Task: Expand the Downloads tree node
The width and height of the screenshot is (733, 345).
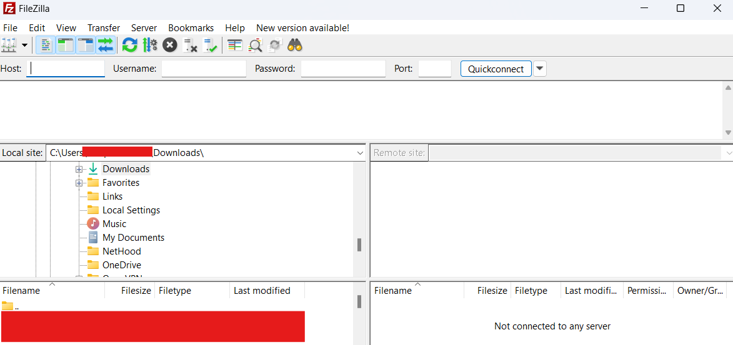Action: pyautogui.click(x=79, y=169)
